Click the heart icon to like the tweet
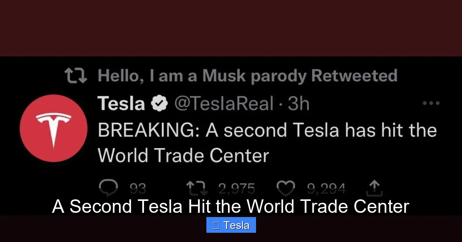The height and width of the screenshot is (242, 462). tap(286, 187)
